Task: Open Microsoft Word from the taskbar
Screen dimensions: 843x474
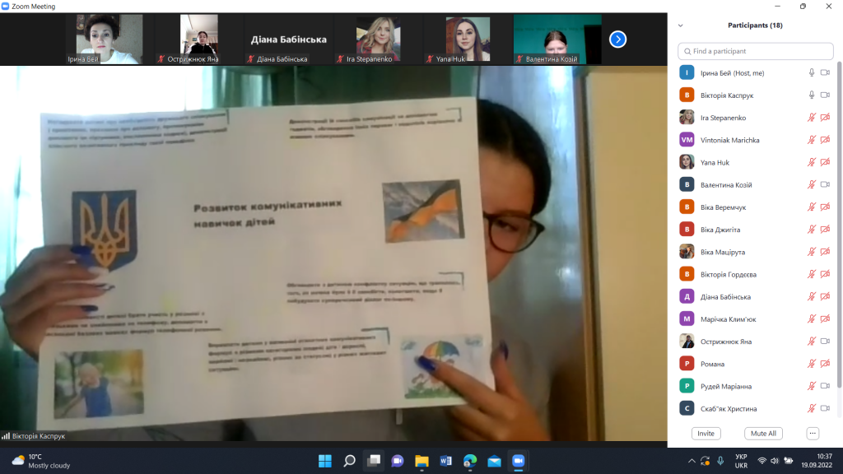Action: (446, 460)
